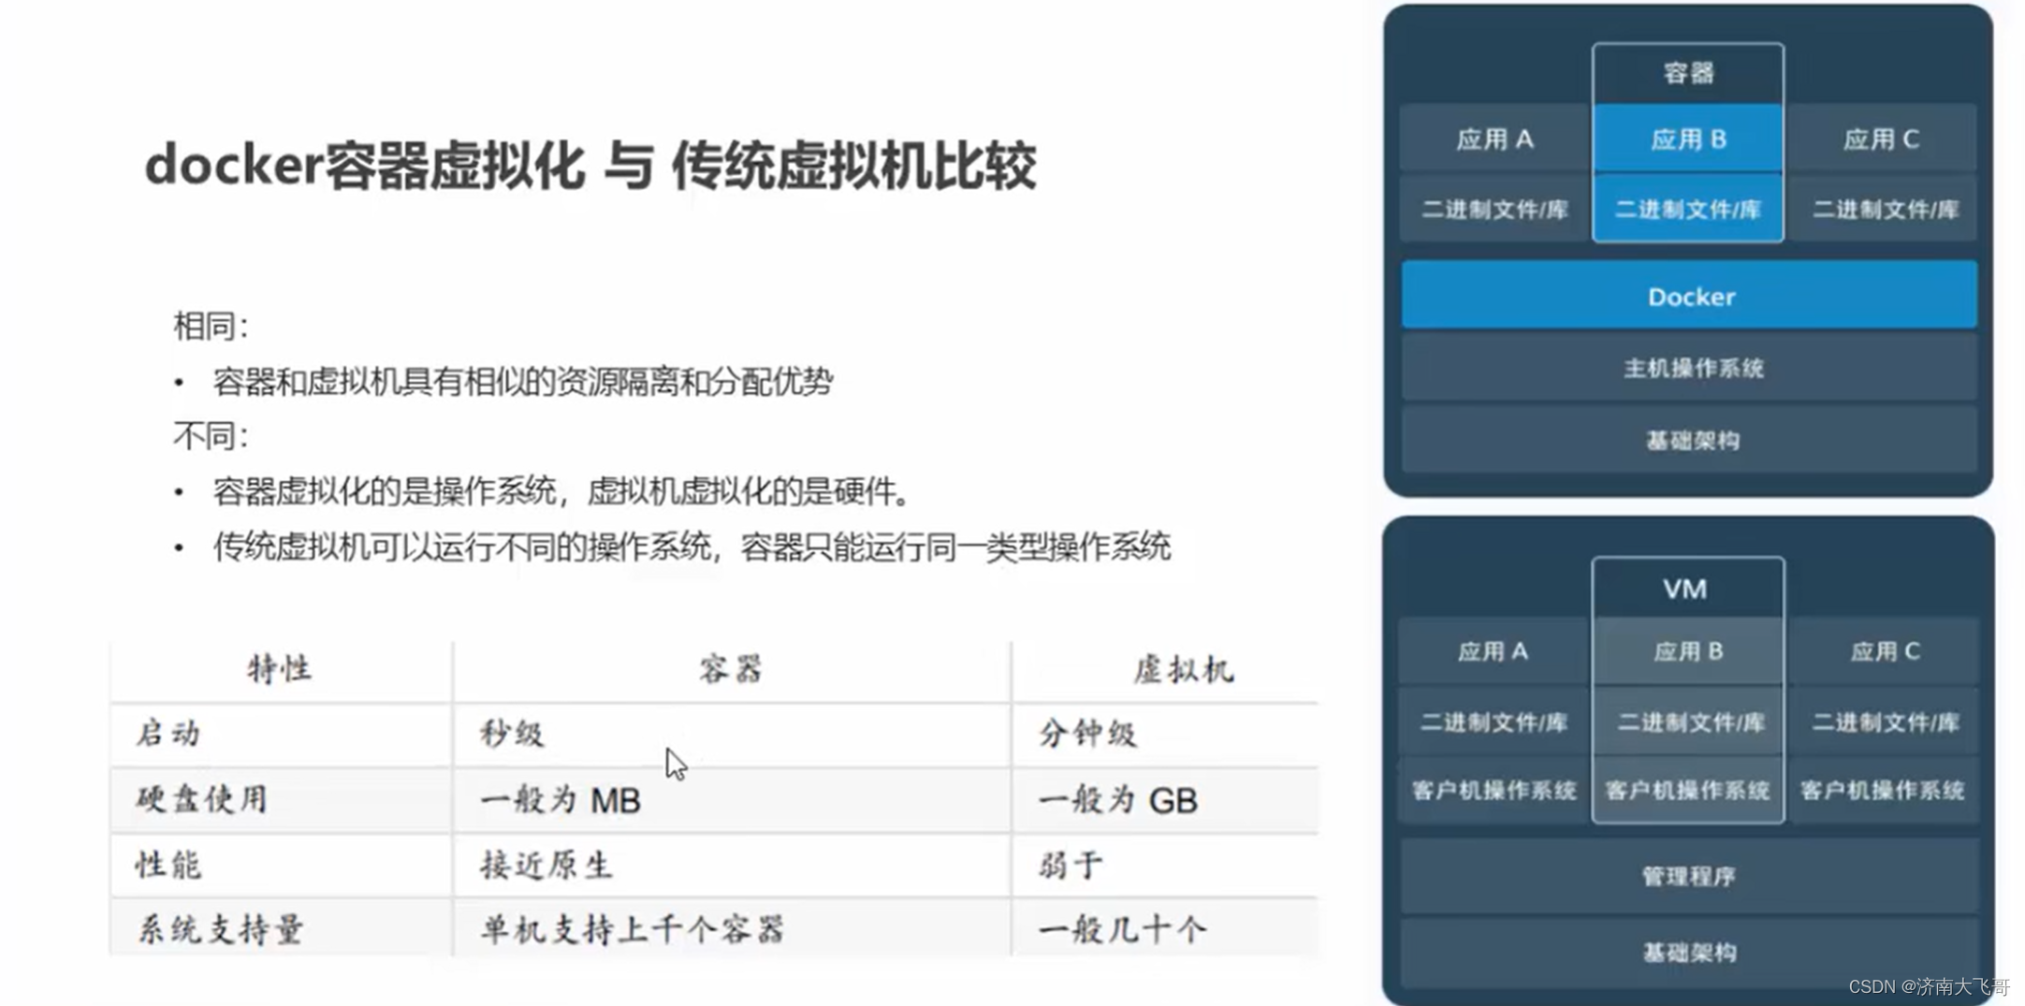Click the blue "Docker" layer bar
Image resolution: width=2025 pixels, height=1006 pixels.
coord(1690,296)
